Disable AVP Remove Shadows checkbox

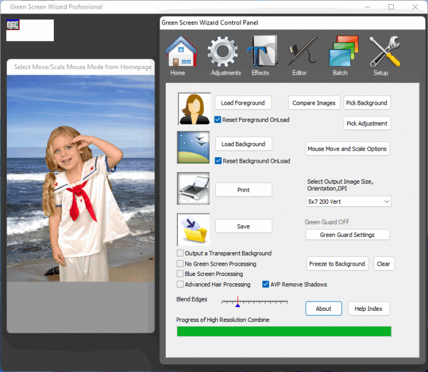(266, 285)
